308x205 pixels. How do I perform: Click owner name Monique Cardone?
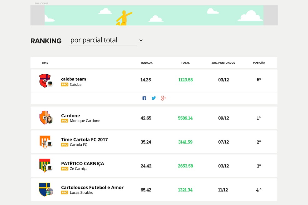click(x=85, y=121)
